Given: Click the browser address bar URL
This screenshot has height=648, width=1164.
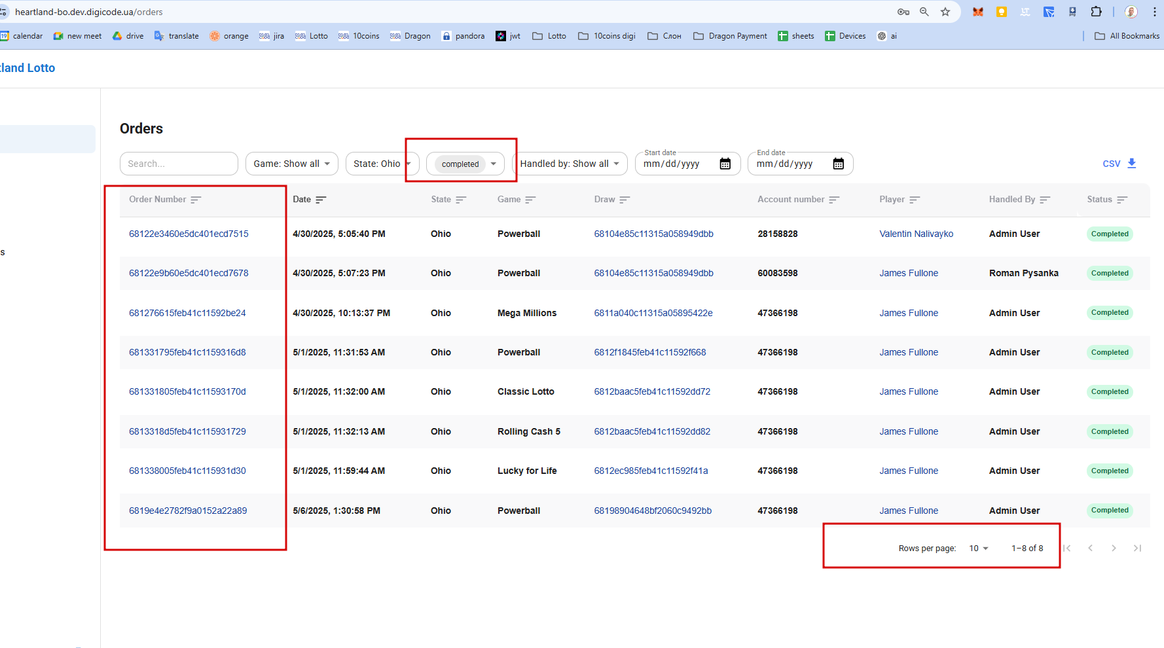Looking at the screenshot, I should (x=89, y=12).
